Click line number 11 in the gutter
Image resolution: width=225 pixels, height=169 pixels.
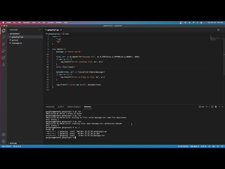[47, 57]
